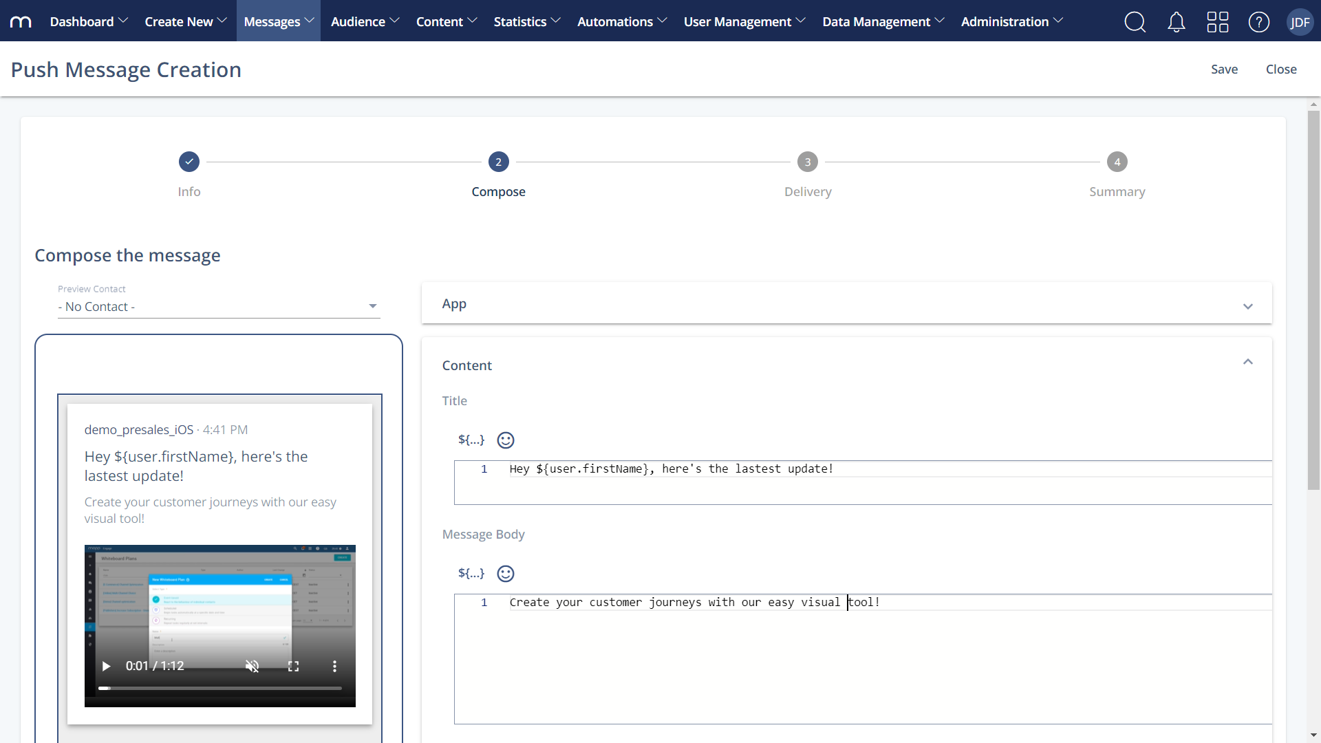Open the notifications bell
The width and height of the screenshot is (1321, 743).
coord(1177,21)
